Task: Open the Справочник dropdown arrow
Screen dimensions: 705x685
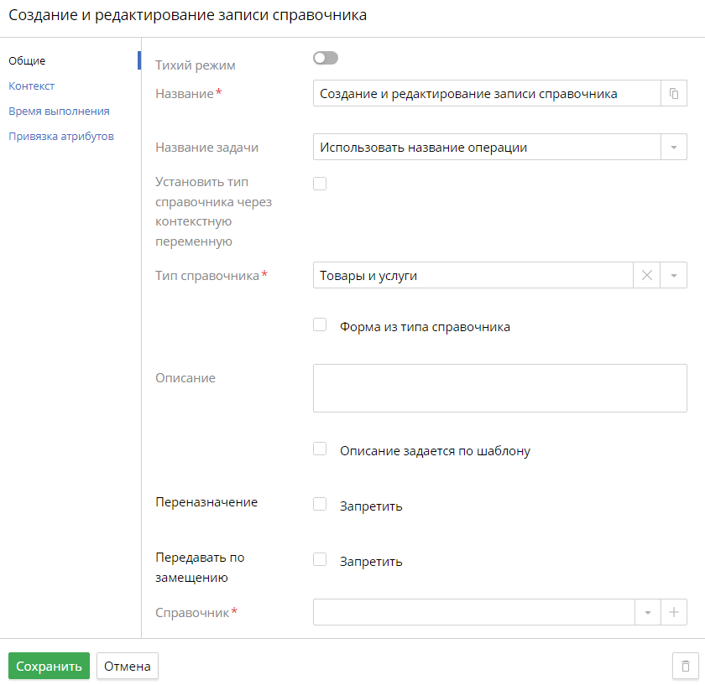Action: pyautogui.click(x=647, y=612)
